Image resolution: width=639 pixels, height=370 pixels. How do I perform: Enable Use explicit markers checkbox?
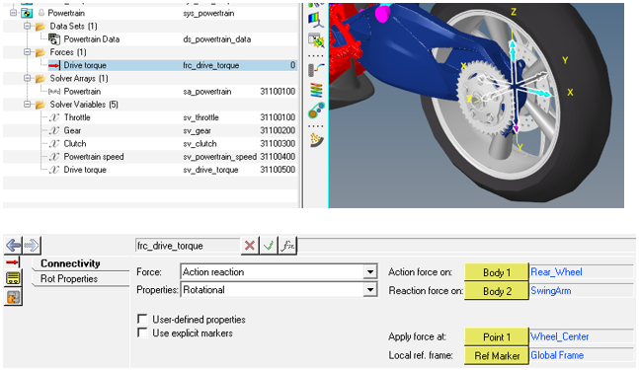142,333
